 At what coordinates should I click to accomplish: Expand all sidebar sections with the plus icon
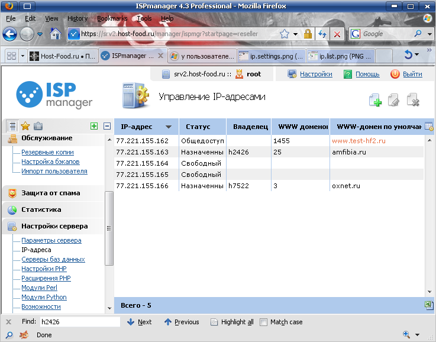click(x=94, y=126)
